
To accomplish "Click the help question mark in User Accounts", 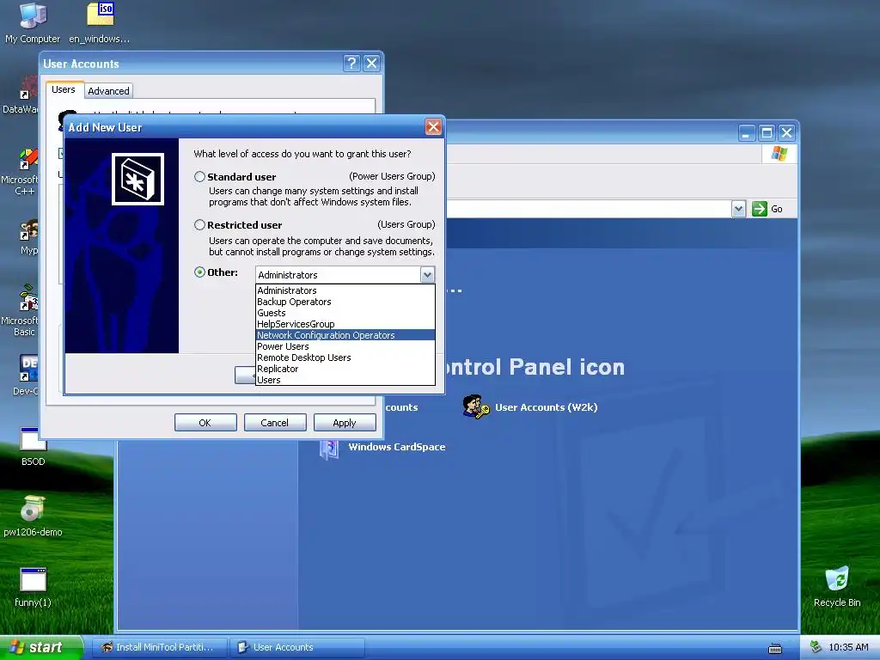I will pos(351,63).
